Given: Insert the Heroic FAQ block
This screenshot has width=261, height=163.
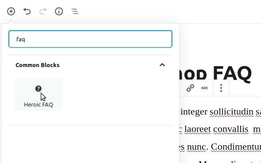Looking at the screenshot, I should click(39, 95).
